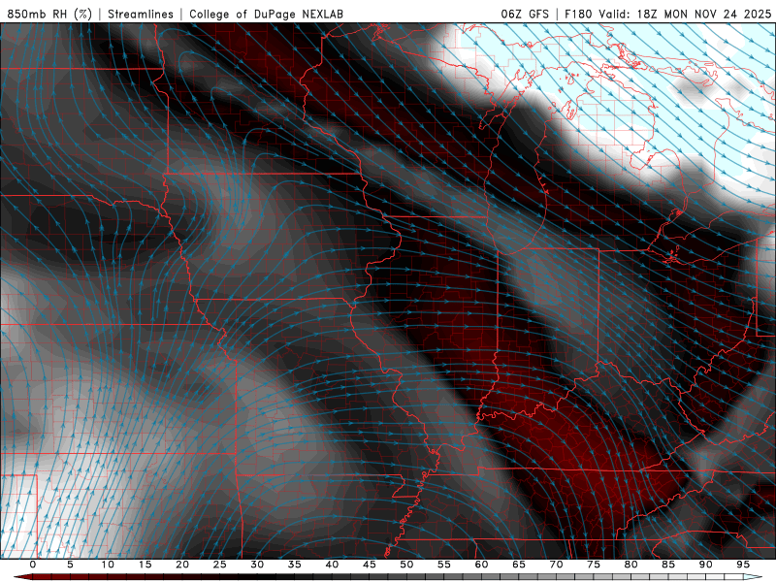Click the 'MON NOV 24 2025' valid date text

click(x=718, y=14)
